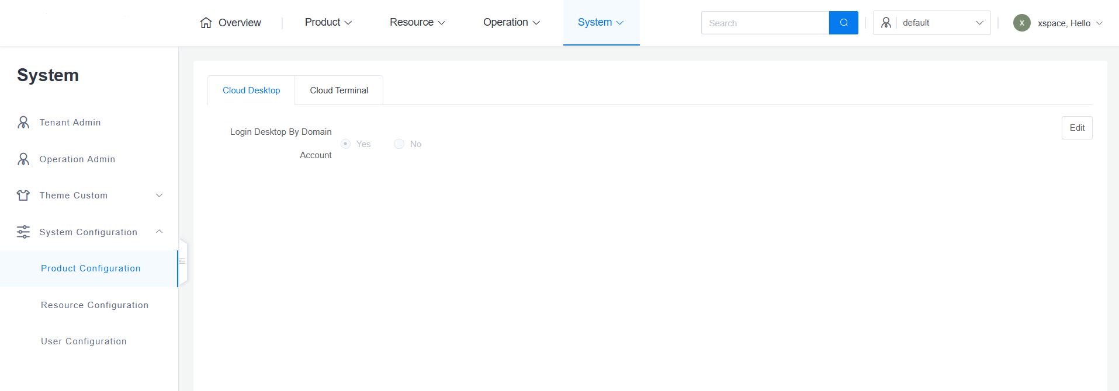Click the Tenant Admin person icon
1119x391 pixels.
pos(23,123)
